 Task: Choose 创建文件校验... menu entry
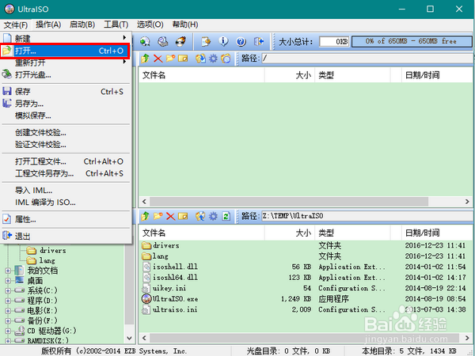[66, 133]
